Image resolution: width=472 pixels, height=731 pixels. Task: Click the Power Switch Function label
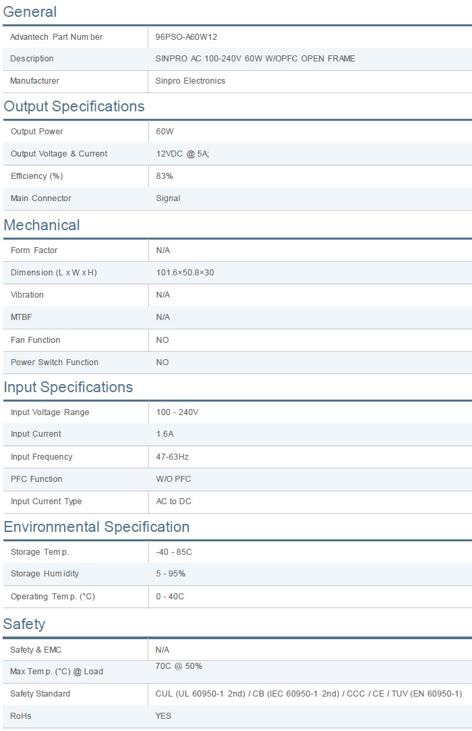pyautogui.click(x=55, y=362)
